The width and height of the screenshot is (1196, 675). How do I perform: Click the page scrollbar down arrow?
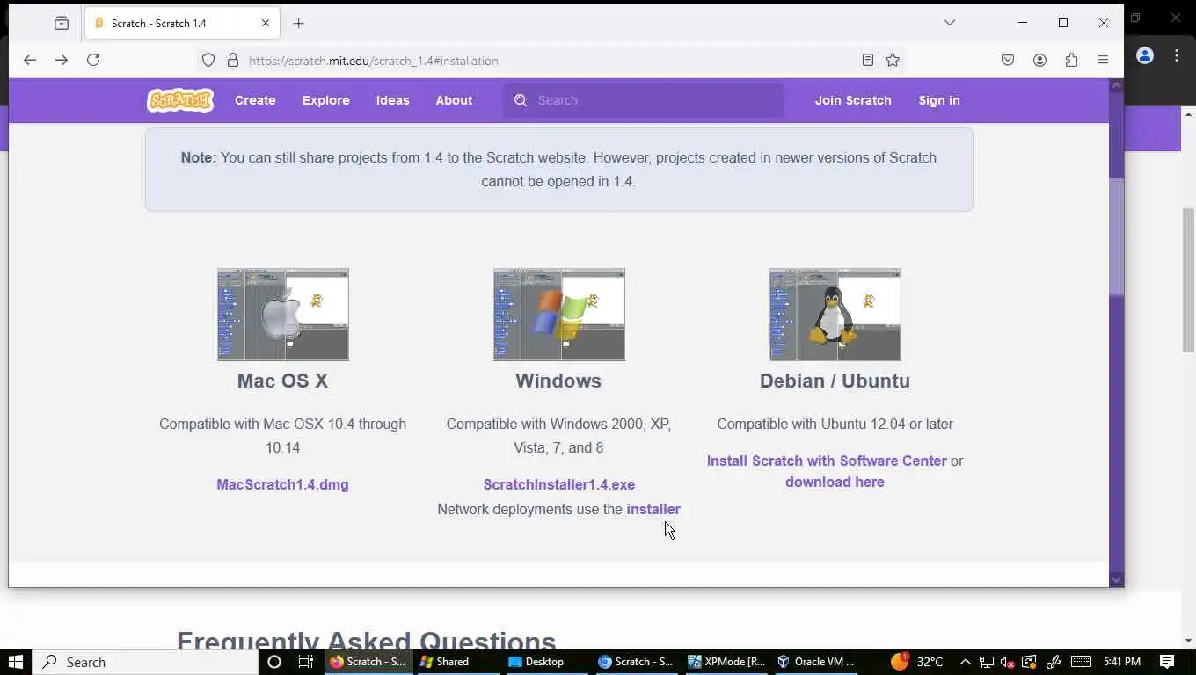pos(1117,579)
